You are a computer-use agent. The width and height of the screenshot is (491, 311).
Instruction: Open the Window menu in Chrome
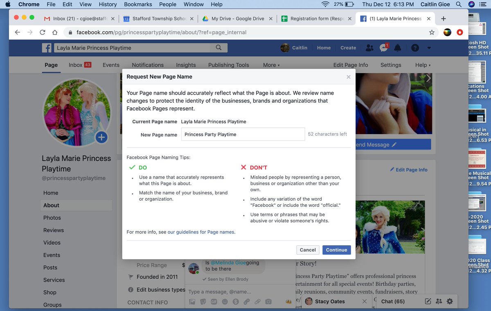coord(194,4)
